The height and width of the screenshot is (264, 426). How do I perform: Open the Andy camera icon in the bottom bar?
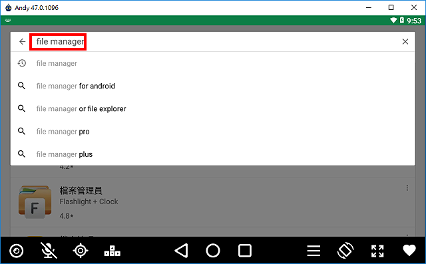point(16,251)
